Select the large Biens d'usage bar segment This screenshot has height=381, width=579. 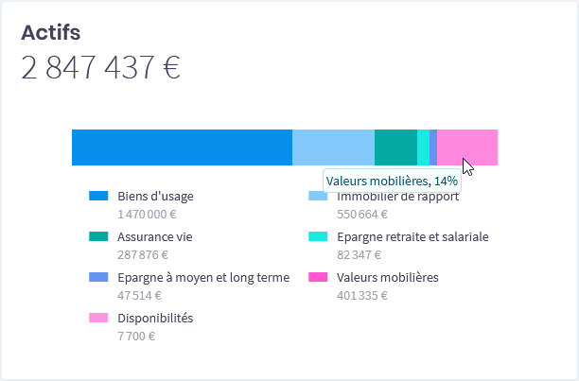(182, 147)
